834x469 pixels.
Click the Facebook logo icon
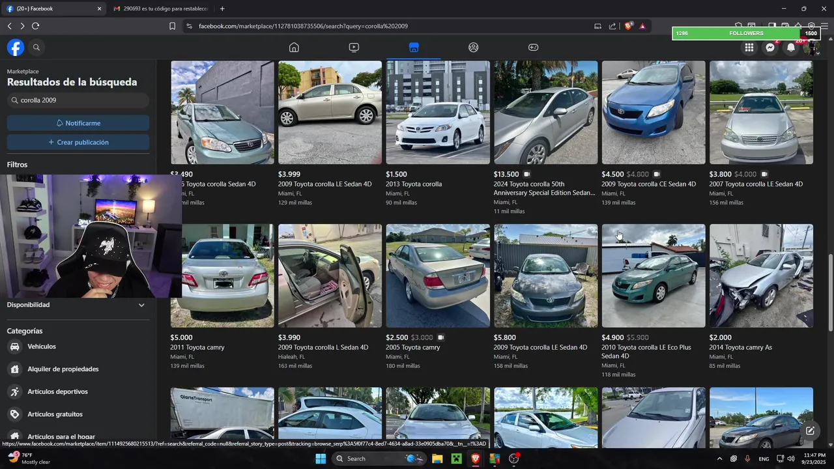coord(16,48)
